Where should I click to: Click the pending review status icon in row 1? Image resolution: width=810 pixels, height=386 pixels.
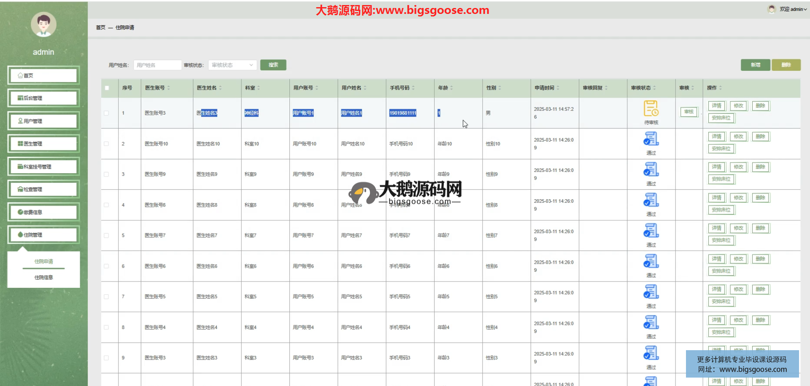651,108
